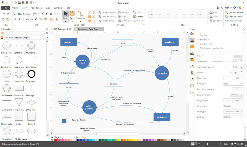247x147 pixels.
Task: Select the Gradient line option
Action: (206, 44)
